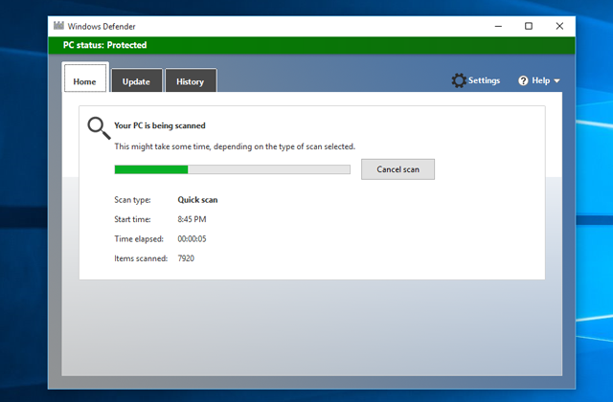613x402 pixels.
Task: Click the green scan progress bar
Action: click(x=232, y=169)
